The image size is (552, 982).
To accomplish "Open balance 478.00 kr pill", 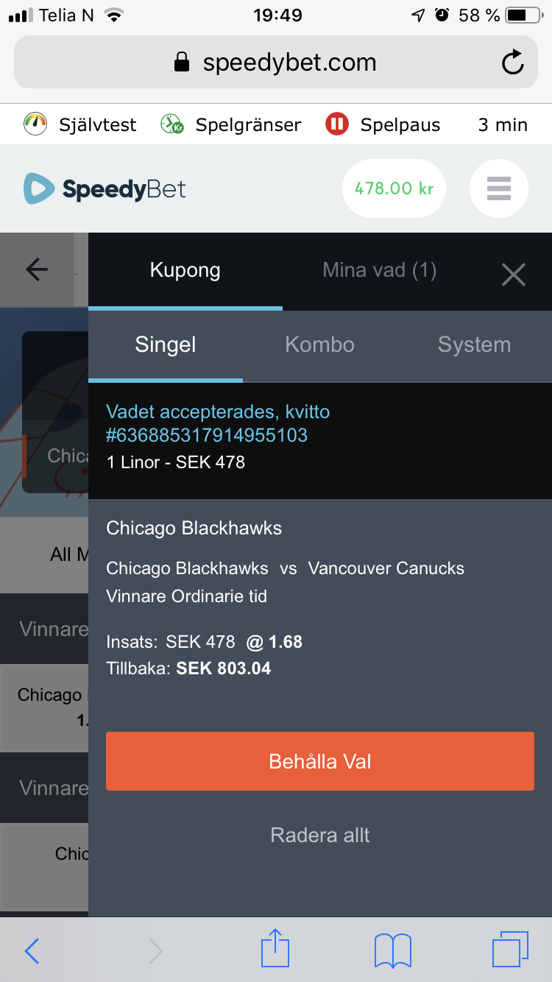I will [394, 188].
